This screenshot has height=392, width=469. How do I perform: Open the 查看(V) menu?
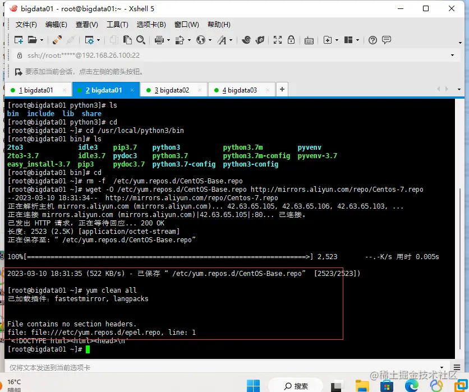click(x=87, y=25)
